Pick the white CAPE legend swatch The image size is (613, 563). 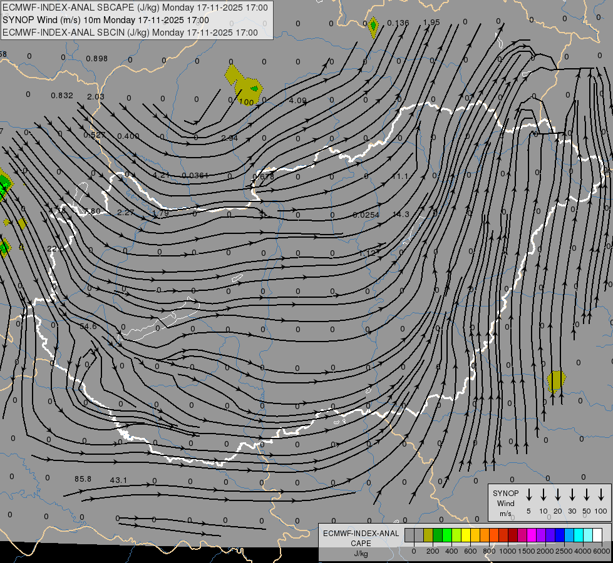coord(597,535)
